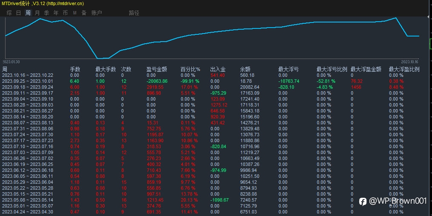Click the lots value 6.40
This screenshot has height=216, width=432.
pyautogui.click(x=74, y=81)
